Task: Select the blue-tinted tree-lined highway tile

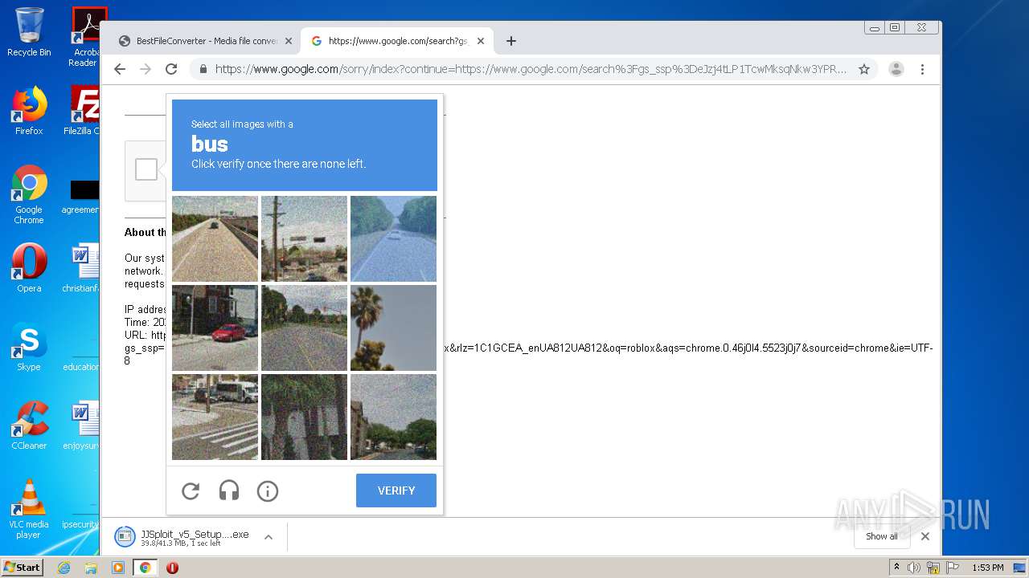Action: [393, 238]
